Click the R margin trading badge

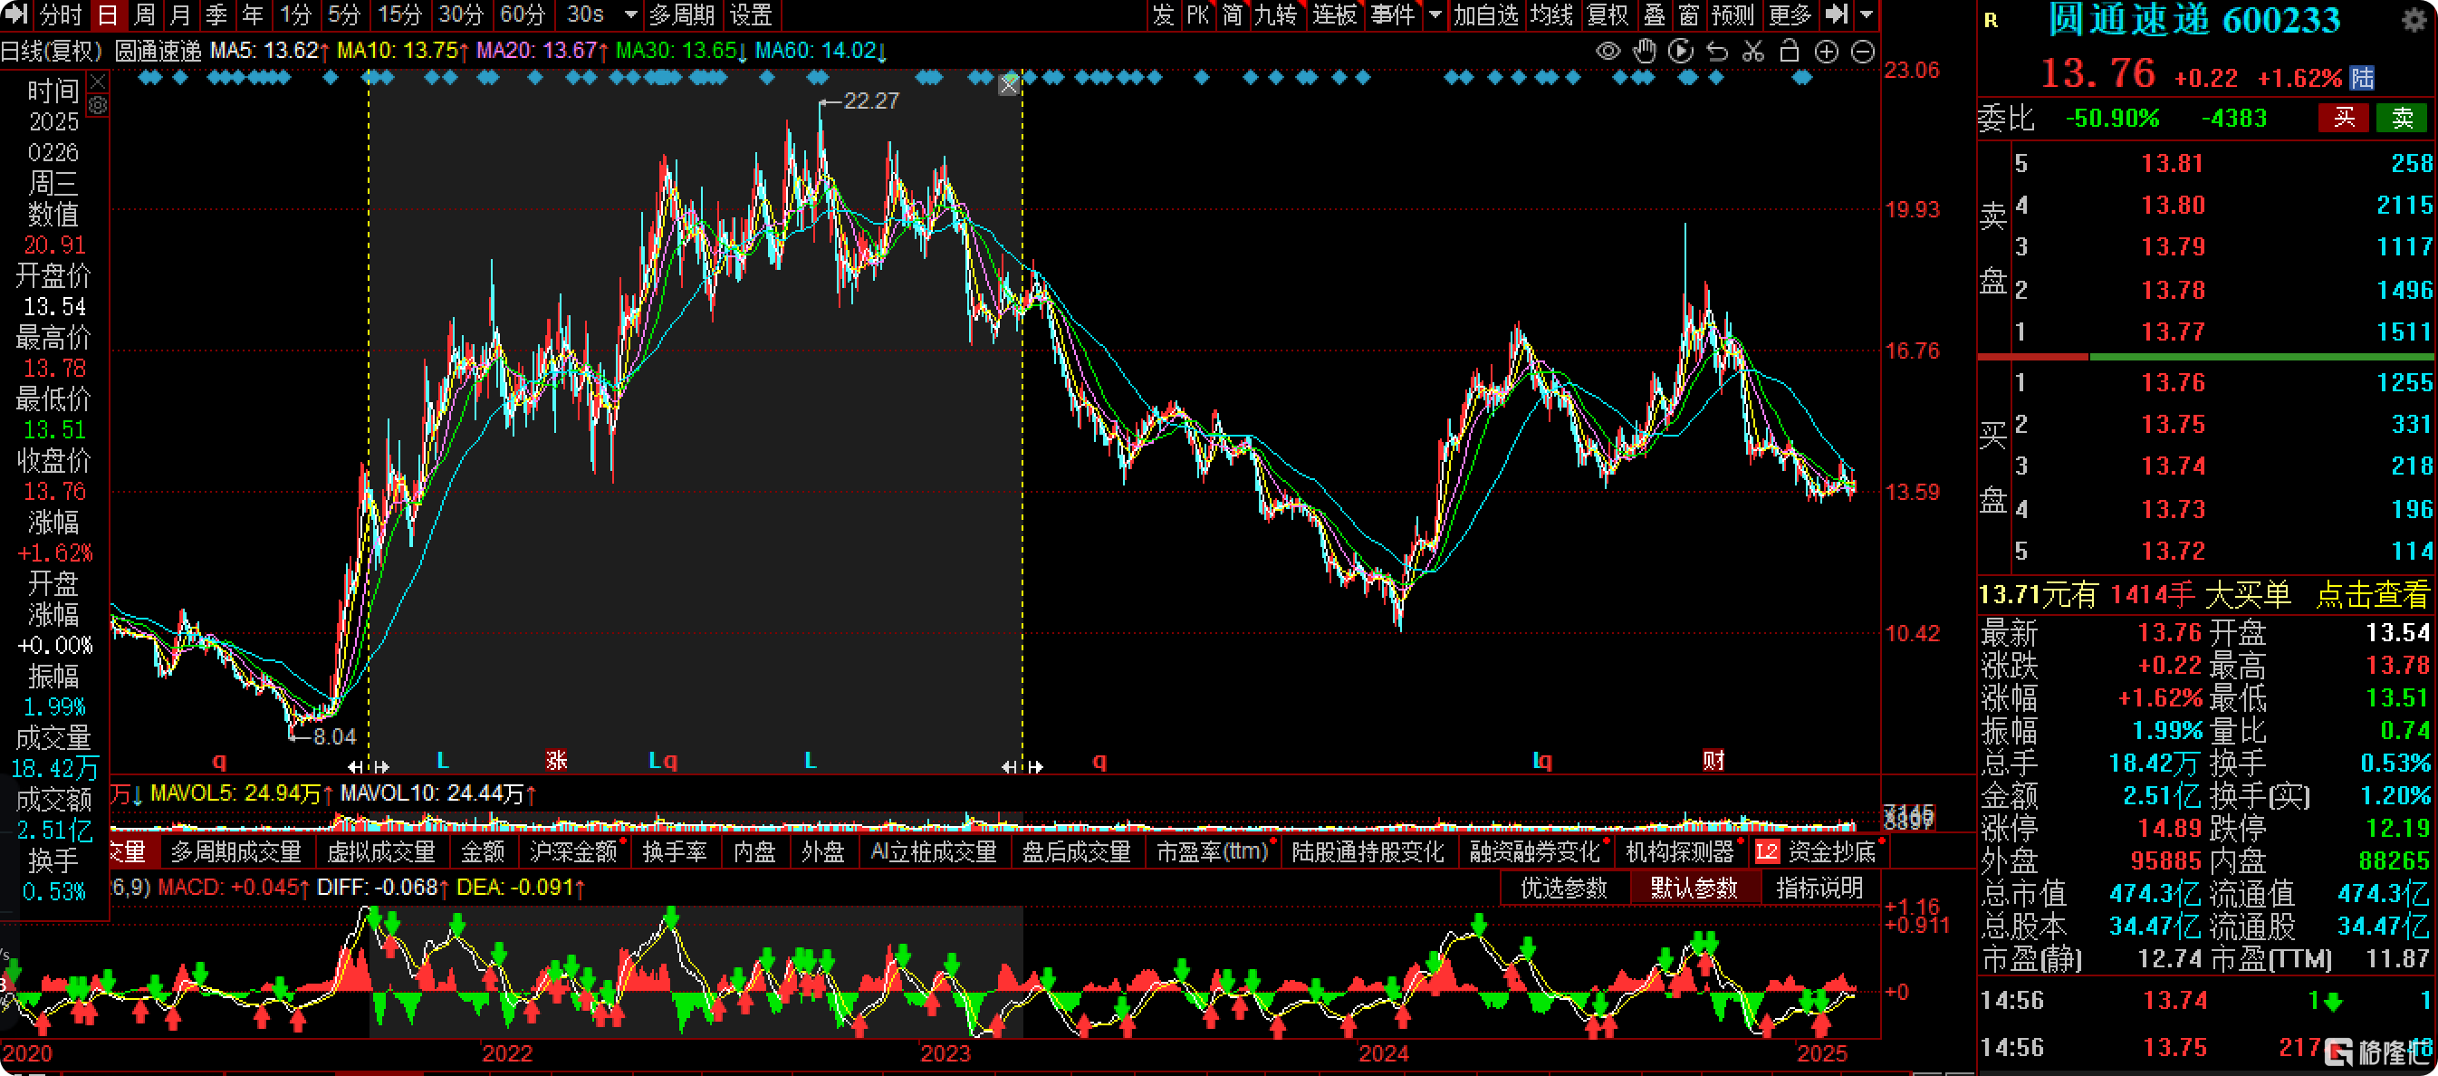coord(1992,21)
